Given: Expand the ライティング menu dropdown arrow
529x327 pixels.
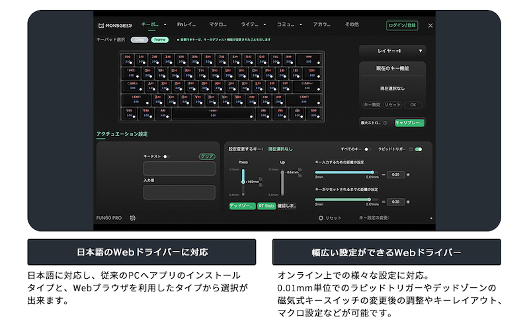Looking at the screenshot, I should pos(264,25).
